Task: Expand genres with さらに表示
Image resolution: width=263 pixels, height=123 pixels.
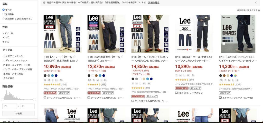Action: click(9, 78)
